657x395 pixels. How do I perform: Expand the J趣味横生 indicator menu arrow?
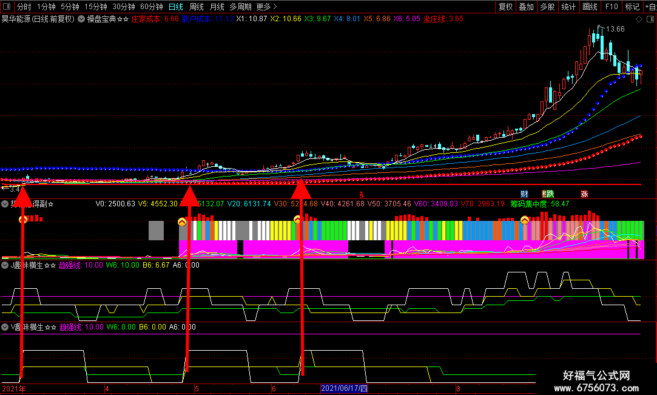[5, 265]
